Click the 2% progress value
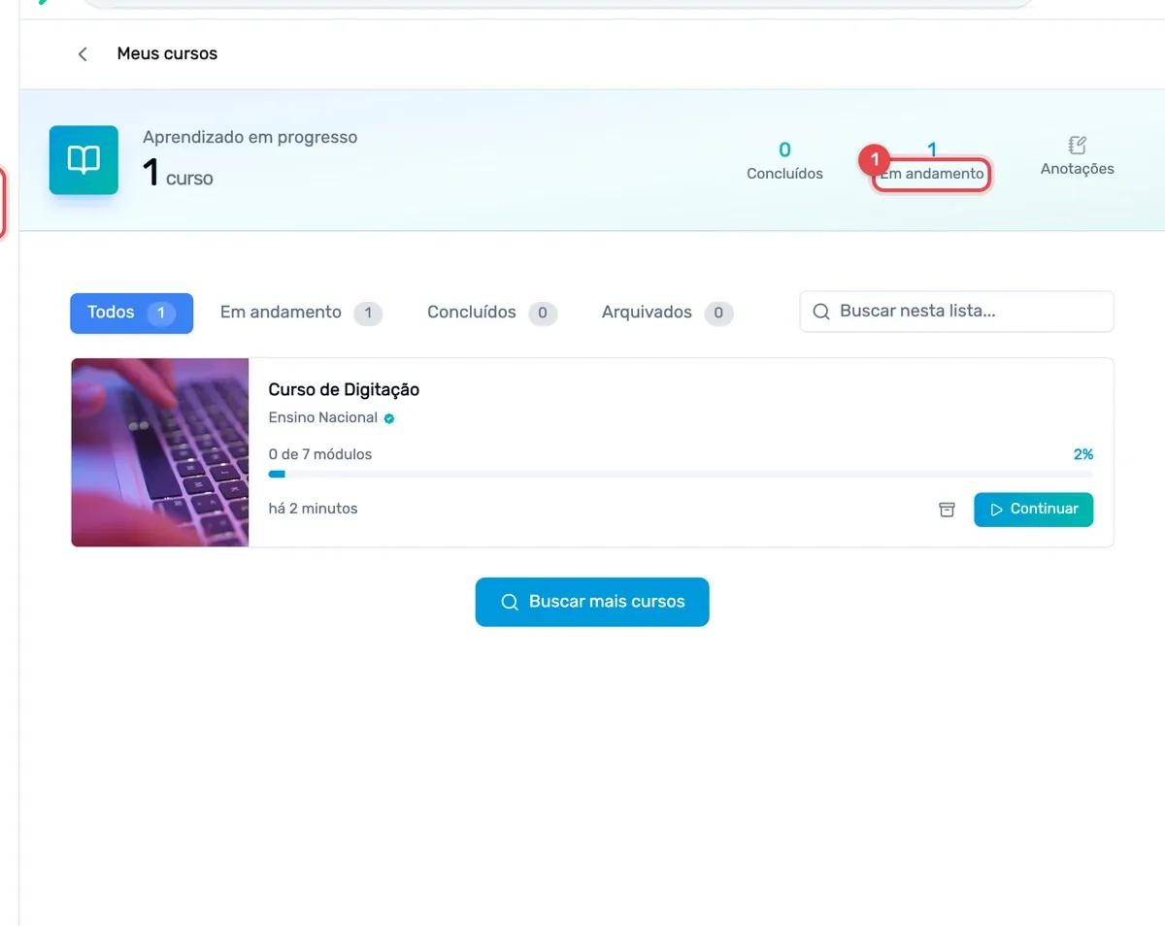 point(1082,454)
